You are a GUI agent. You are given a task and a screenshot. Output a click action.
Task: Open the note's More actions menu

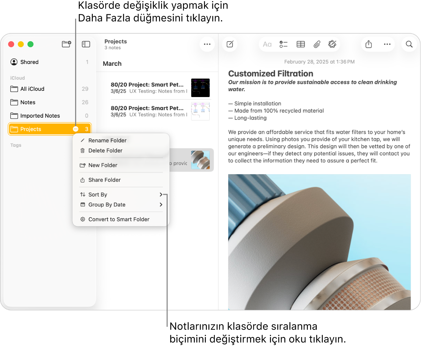[x=387, y=44]
